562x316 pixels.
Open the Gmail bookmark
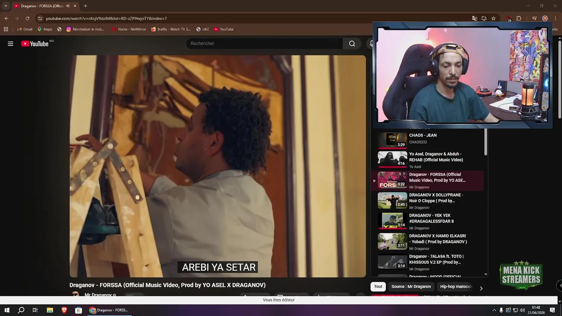[25, 29]
